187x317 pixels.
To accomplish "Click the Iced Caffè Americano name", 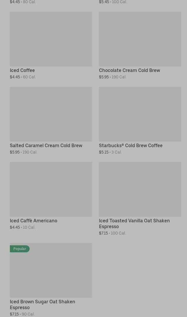I will click(33, 221).
